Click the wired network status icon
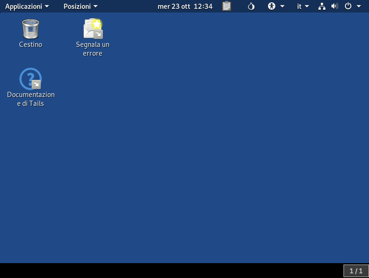369x278 pixels. click(x=322, y=6)
